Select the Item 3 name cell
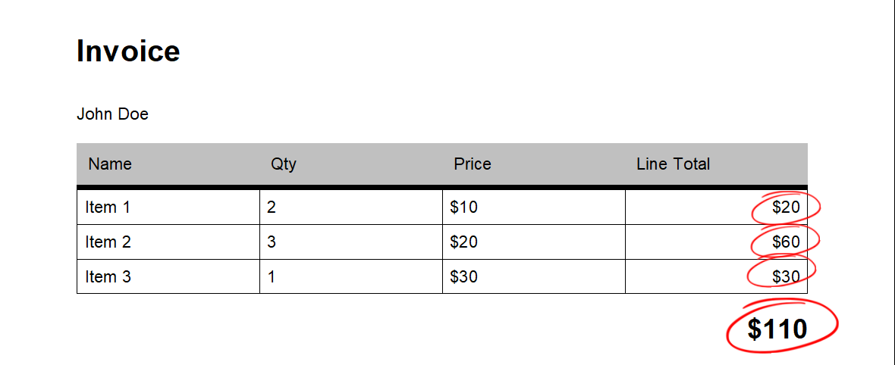This screenshot has width=895, height=365. pyautogui.click(x=168, y=276)
